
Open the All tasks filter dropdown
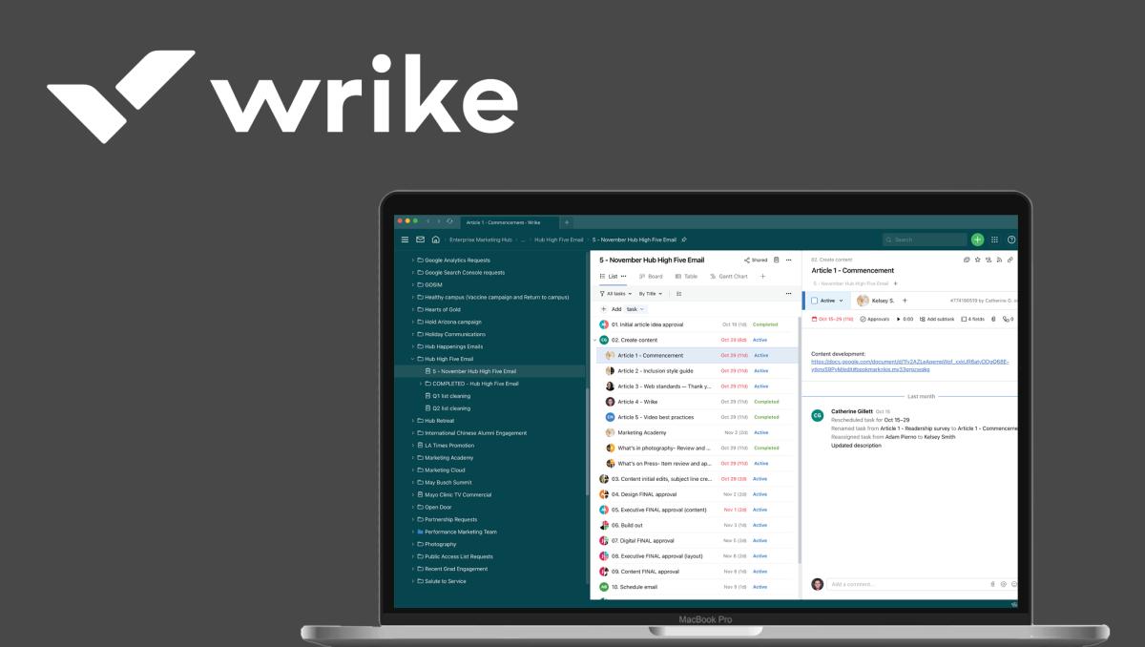[x=615, y=294]
